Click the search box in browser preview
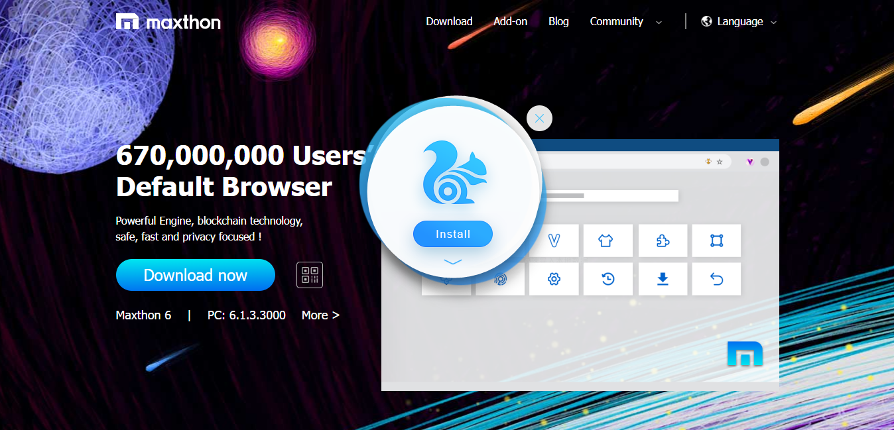The height and width of the screenshot is (430, 894). click(610, 196)
